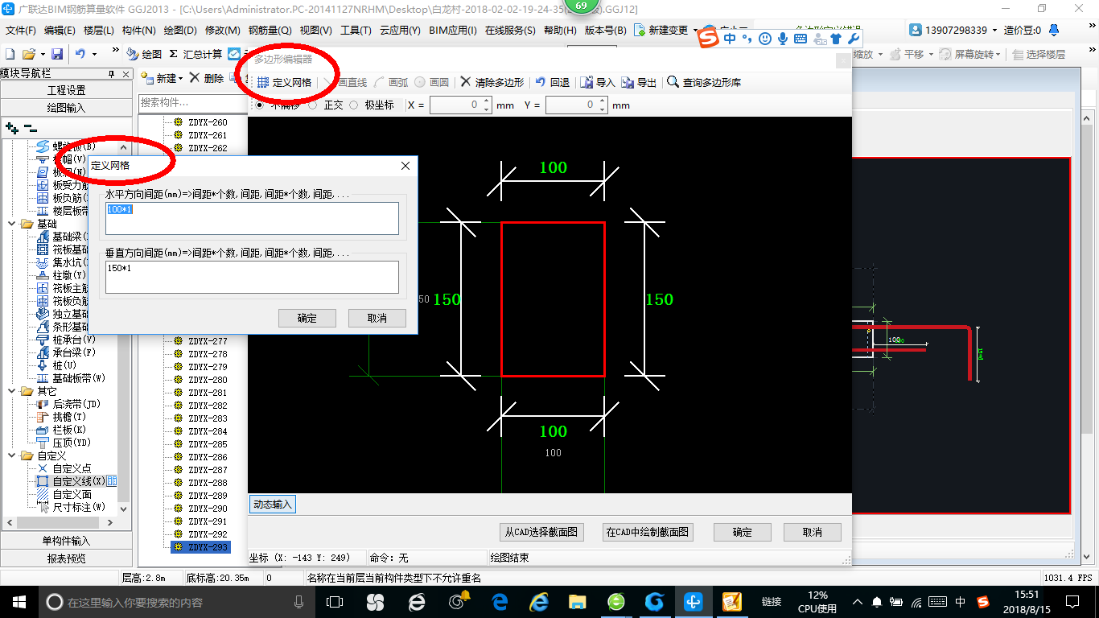Collapse the 基础 tree folder
The width and height of the screenshot is (1099, 618).
12,224
